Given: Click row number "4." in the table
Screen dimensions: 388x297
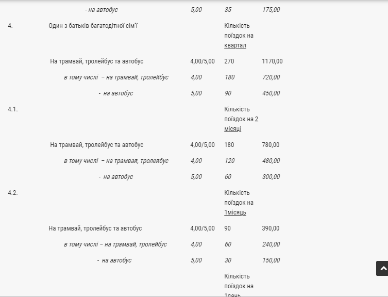Looking at the screenshot, I should 10,26.
